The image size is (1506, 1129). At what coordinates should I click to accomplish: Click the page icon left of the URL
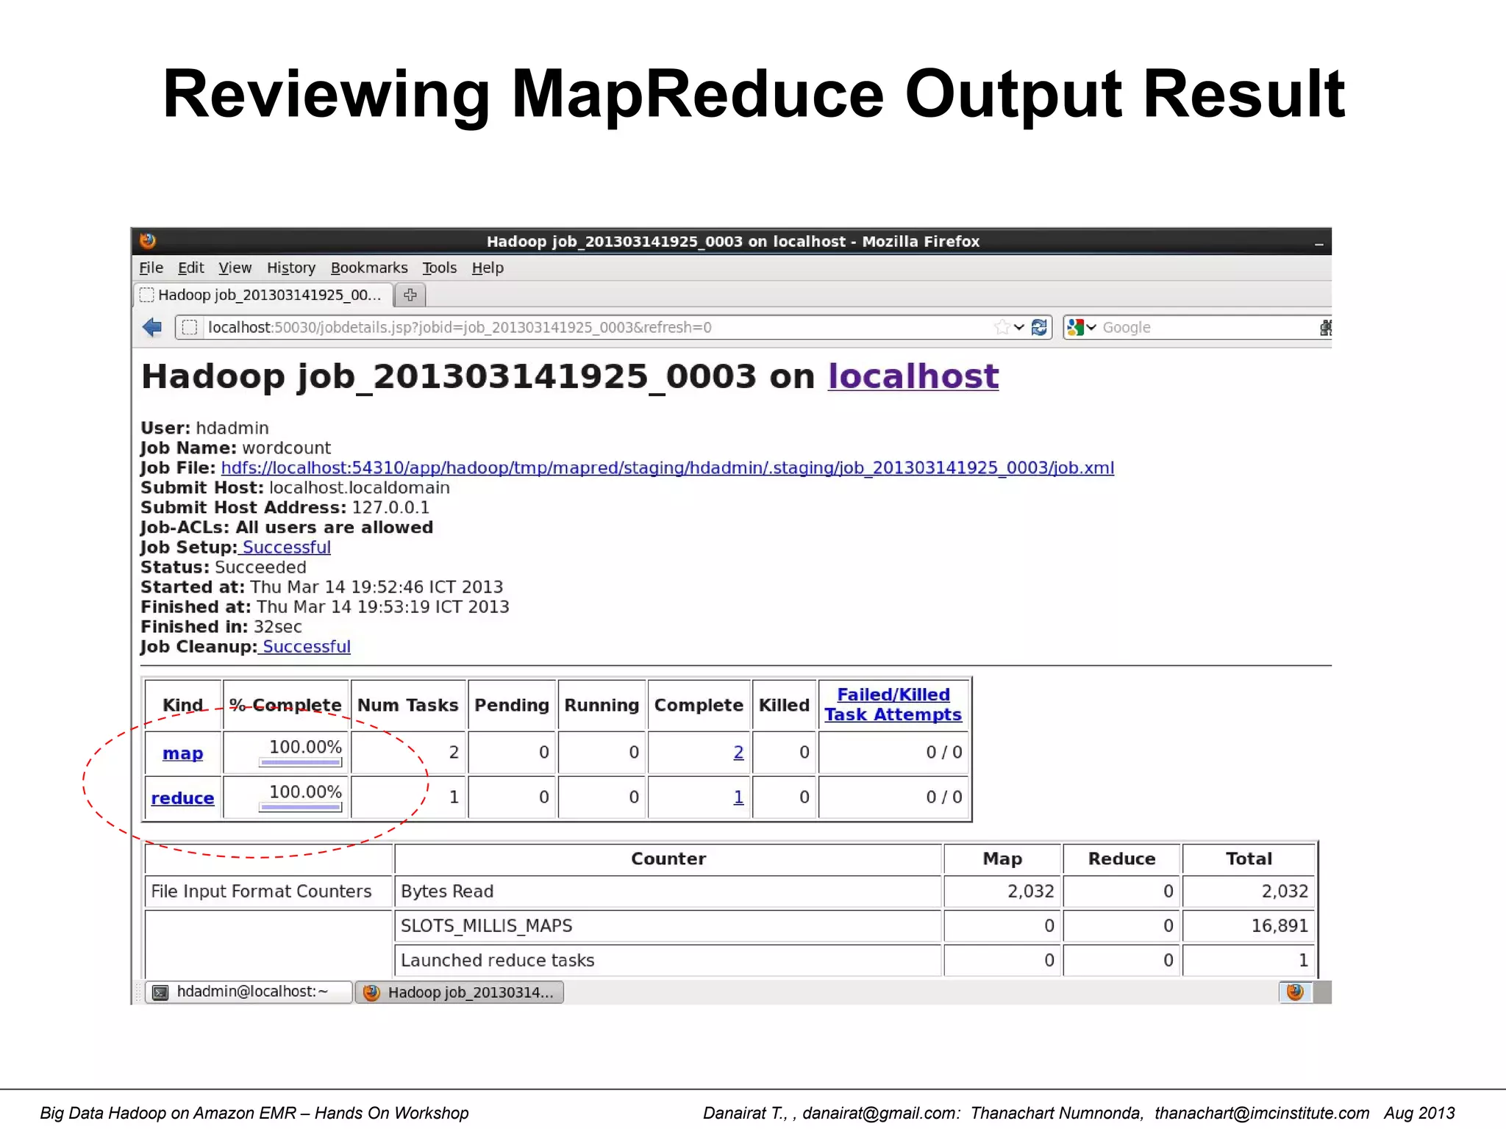(x=190, y=327)
